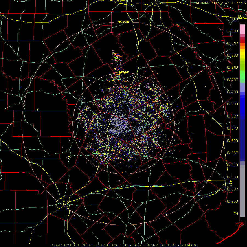Select the 0.253 scale value

232,201
